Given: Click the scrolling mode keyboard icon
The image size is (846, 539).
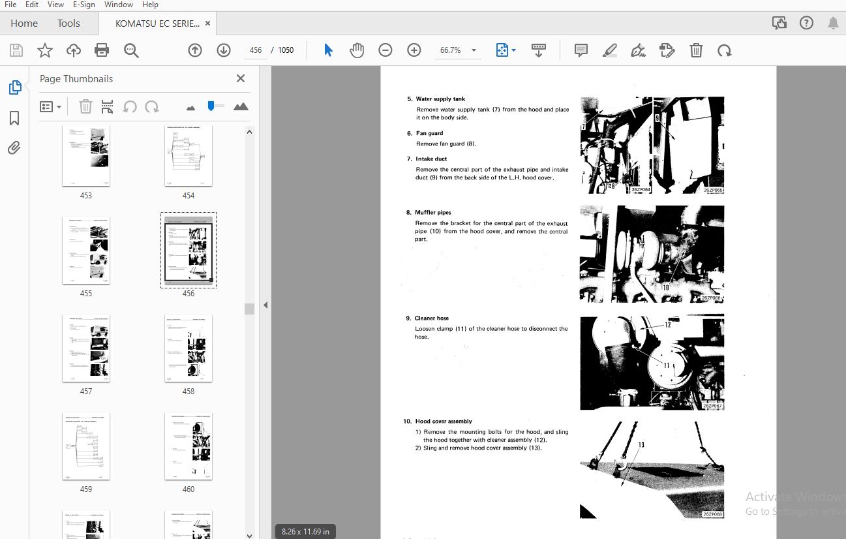Looking at the screenshot, I should [x=539, y=50].
